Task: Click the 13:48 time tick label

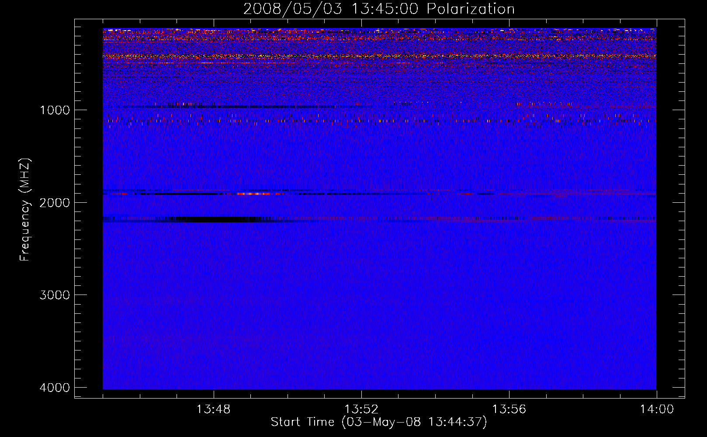Action: [x=213, y=409]
